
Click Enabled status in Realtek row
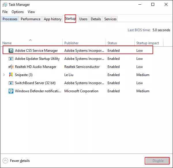[114, 67]
